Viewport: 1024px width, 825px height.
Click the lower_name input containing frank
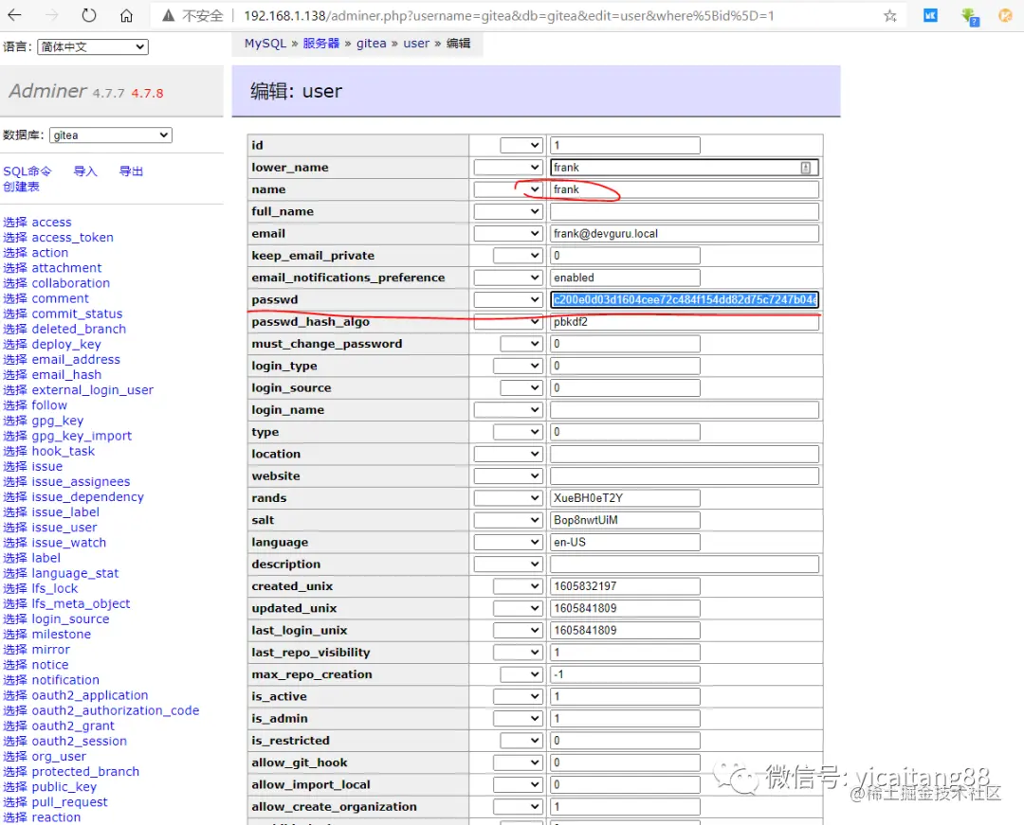coord(685,168)
